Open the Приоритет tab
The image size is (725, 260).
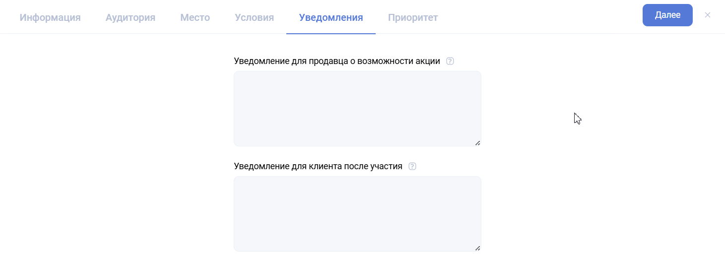(x=413, y=18)
